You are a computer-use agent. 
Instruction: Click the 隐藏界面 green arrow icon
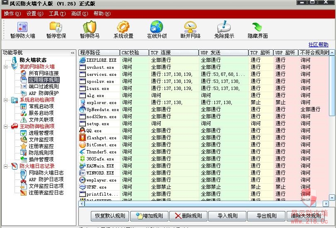click(x=257, y=27)
